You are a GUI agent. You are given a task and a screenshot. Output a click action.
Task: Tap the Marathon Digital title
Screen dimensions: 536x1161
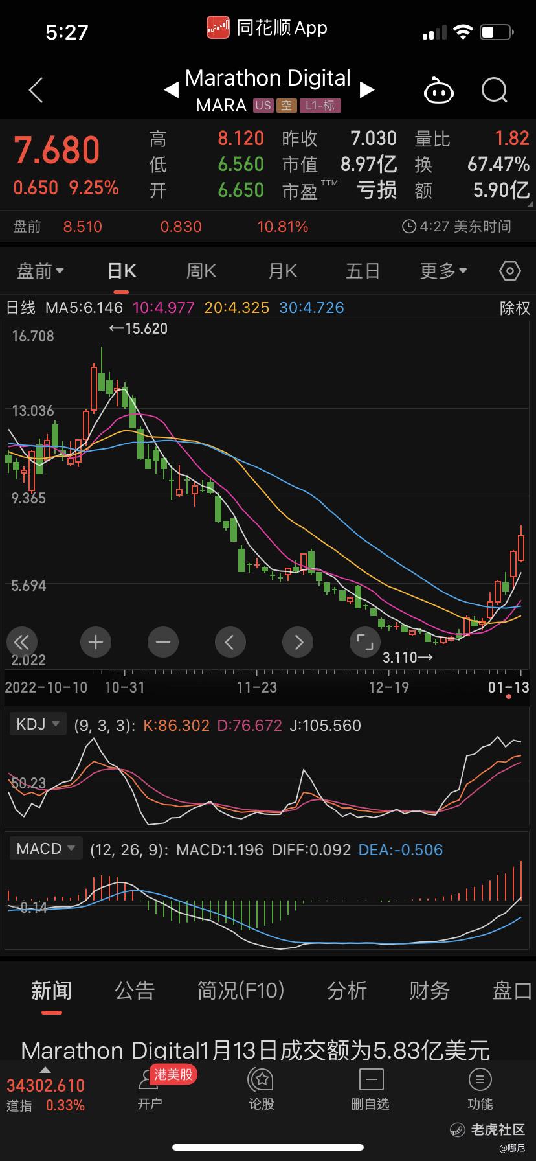click(267, 78)
